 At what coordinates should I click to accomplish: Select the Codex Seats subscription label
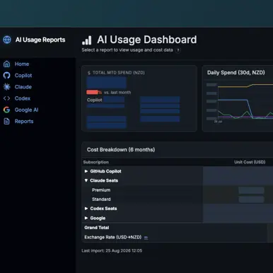[x=103, y=209]
